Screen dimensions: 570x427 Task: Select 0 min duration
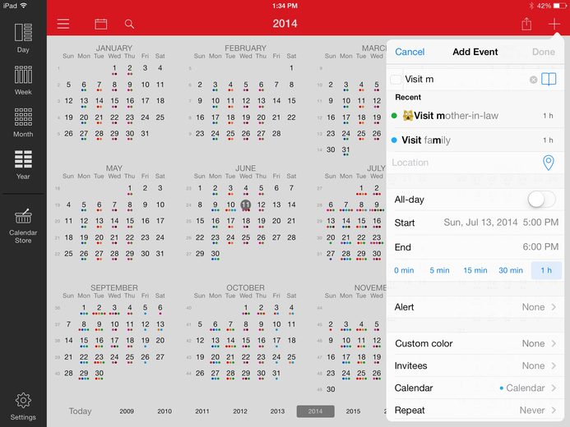click(x=404, y=270)
